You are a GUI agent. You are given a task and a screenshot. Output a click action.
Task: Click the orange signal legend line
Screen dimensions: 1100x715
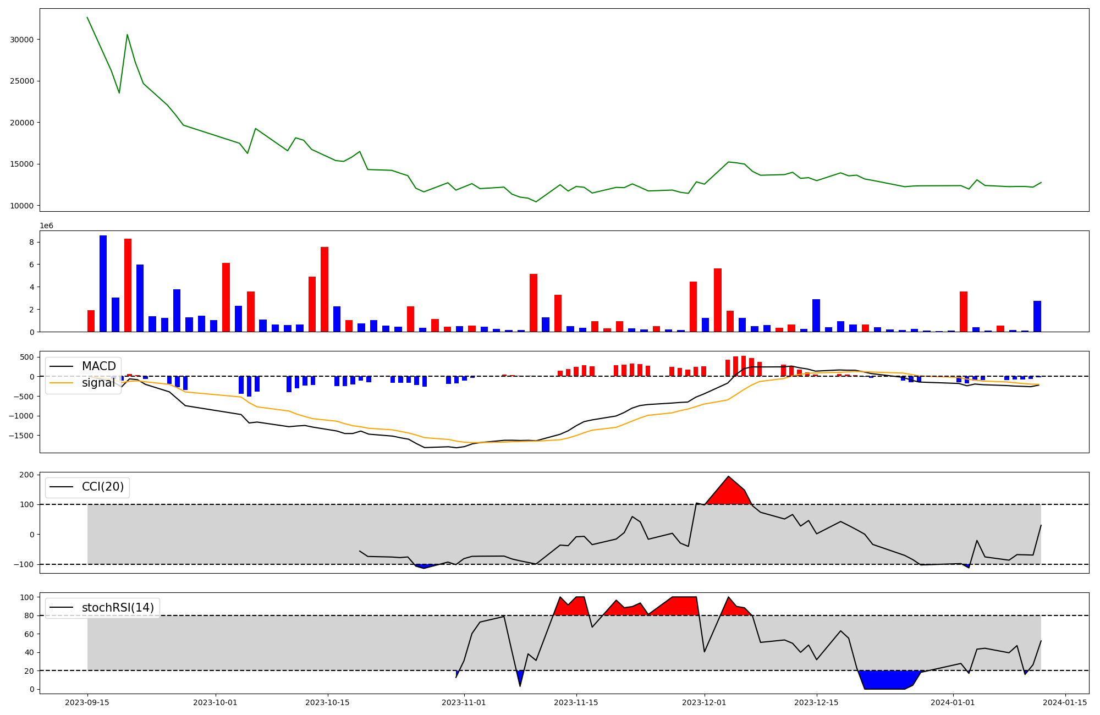pos(62,383)
